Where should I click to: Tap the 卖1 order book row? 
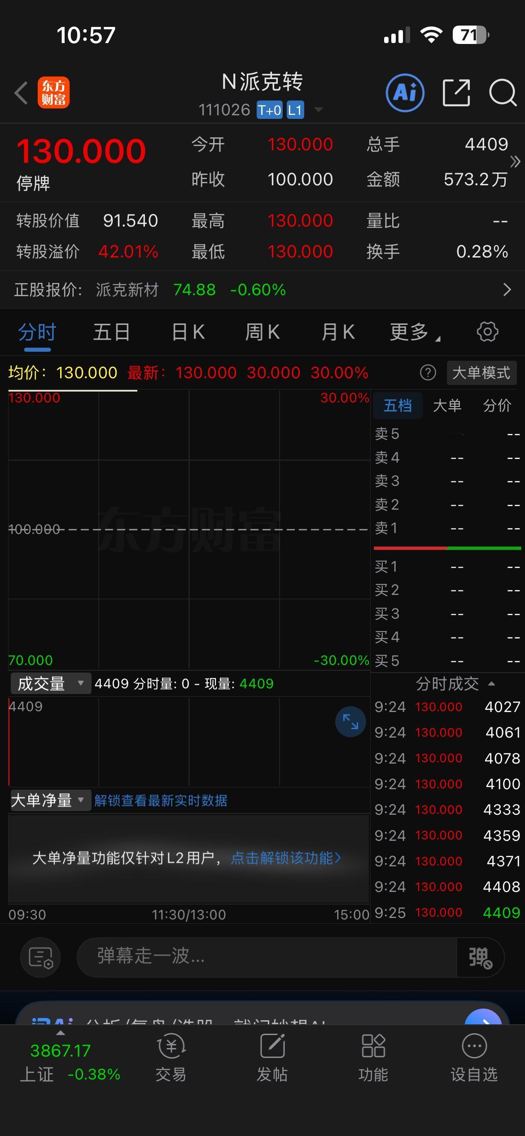pyautogui.click(x=447, y=528)
